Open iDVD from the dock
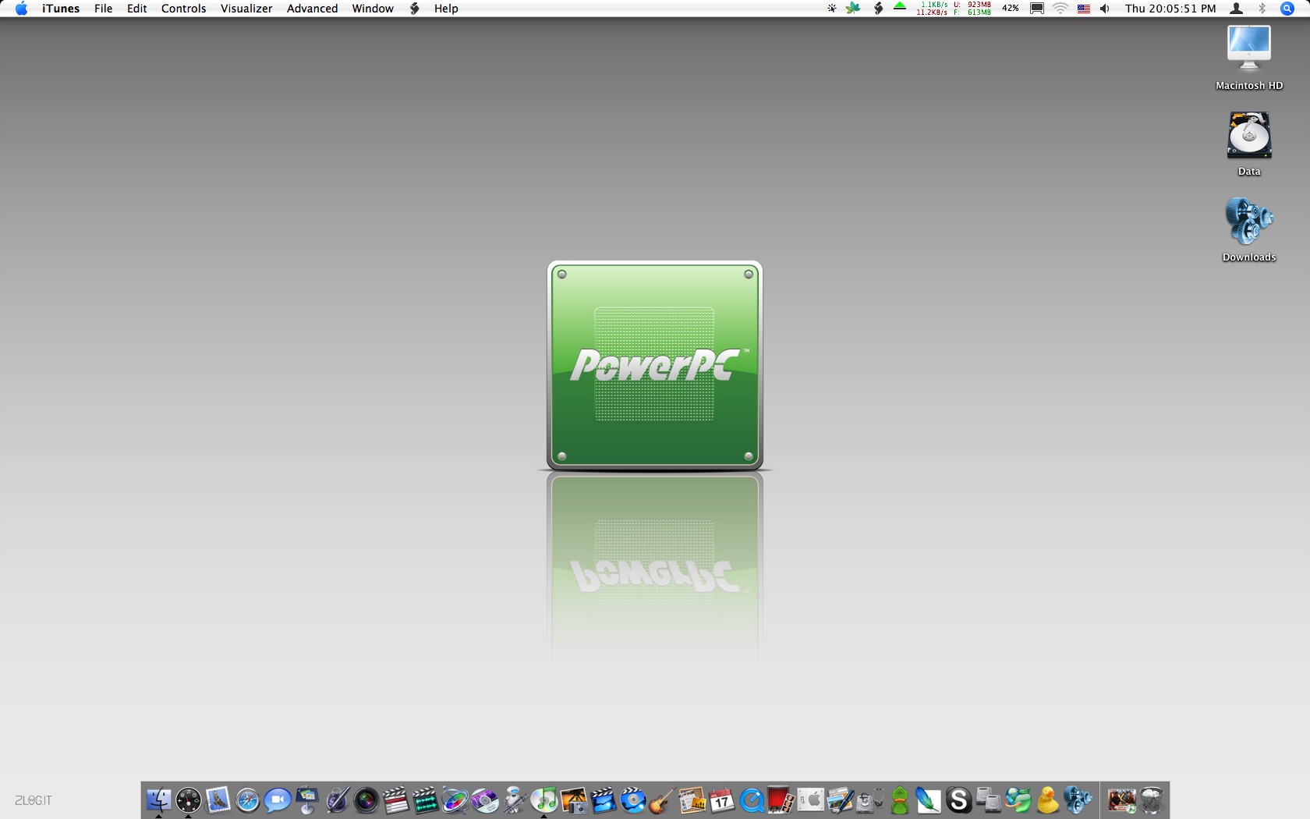Viewport: 1310px width, 819px height. (632, 800)
